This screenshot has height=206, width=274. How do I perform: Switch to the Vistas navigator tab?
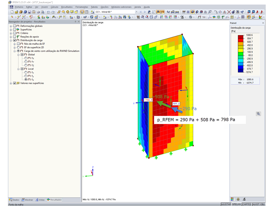40,200
